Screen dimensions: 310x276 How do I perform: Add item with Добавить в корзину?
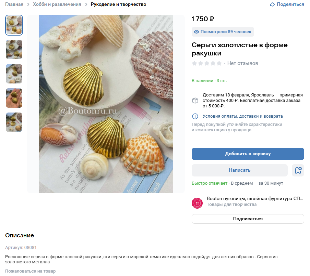click(x=248, y=154)
